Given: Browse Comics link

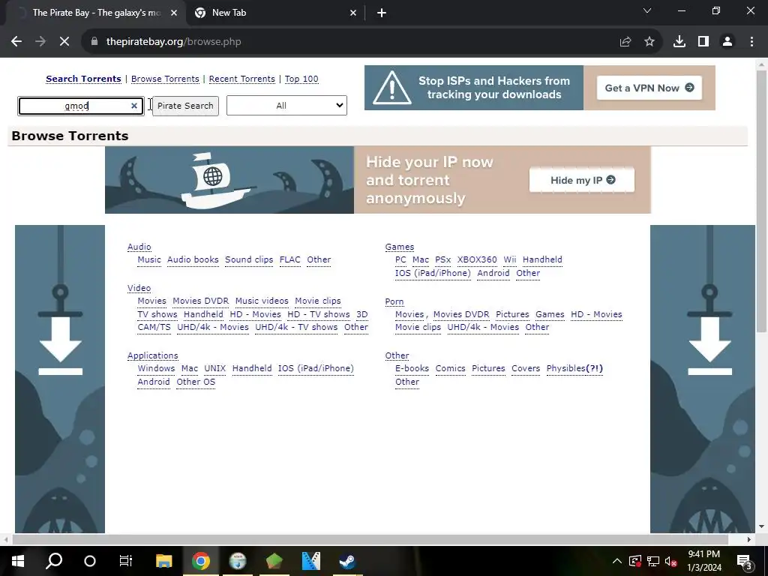Looking at the screenshot, I should [x=451, y=368].
